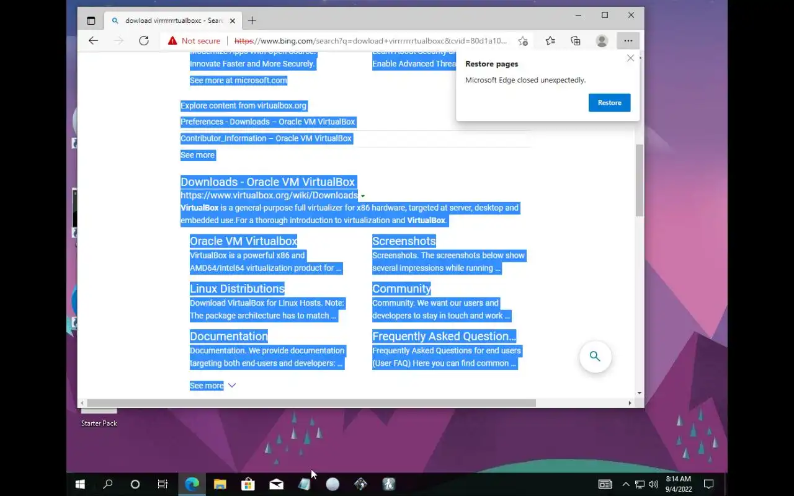
Task: Dismiss the Restore pages popup
Action: [630, 58]
